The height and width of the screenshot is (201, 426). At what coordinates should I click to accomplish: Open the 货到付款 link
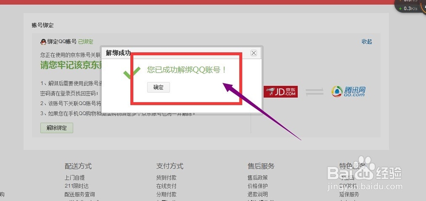tap(166, 178)
